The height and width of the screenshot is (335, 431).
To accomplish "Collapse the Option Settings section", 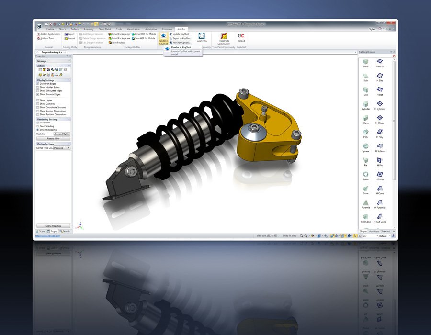I will 69,144.
